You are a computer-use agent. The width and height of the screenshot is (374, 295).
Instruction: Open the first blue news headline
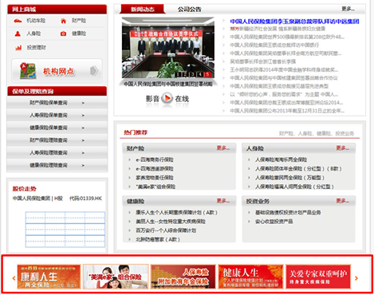294,22
